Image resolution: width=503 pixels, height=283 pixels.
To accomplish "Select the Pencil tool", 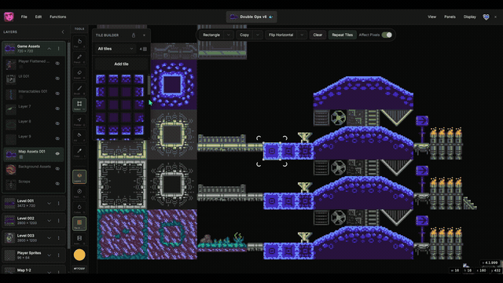I will [79, 57].
